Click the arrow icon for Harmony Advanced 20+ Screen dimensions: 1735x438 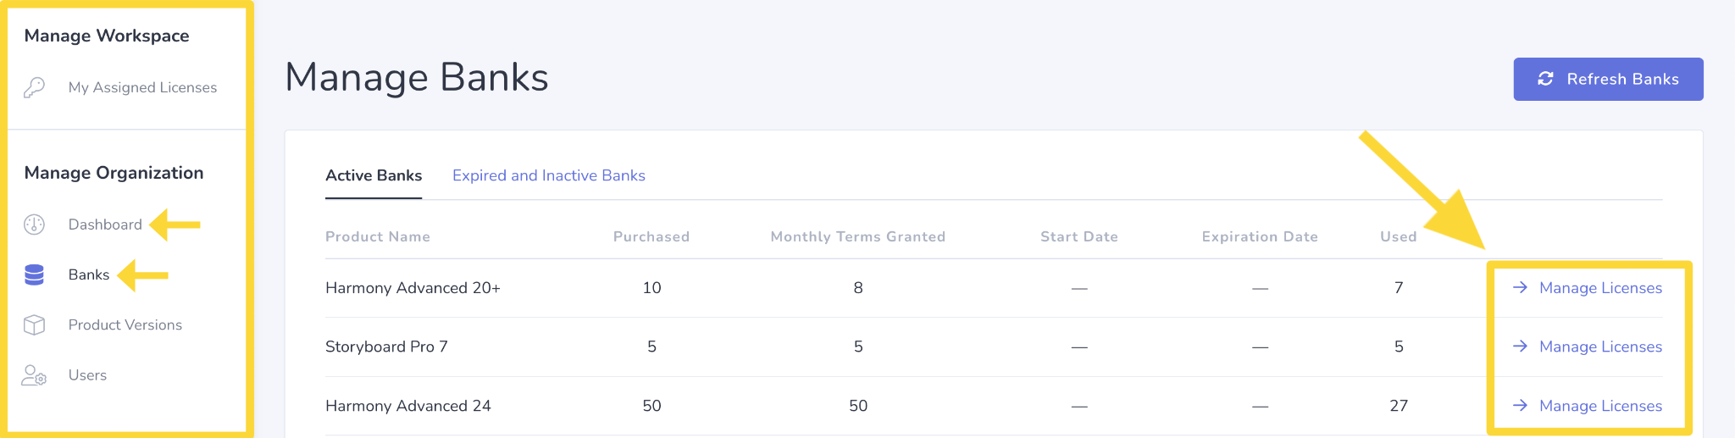click(x=1521, y=287)
